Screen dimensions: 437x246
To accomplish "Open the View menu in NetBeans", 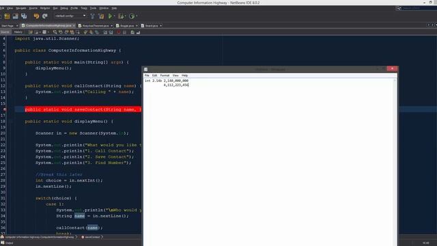I will tap(10, 8).
